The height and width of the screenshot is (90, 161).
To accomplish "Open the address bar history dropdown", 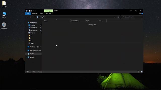I will coord(115,17).
